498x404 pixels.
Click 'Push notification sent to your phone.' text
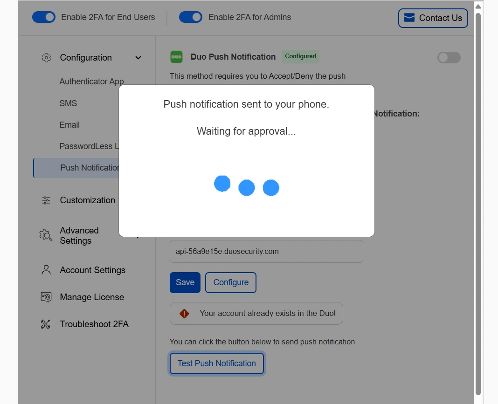point(246,104)
